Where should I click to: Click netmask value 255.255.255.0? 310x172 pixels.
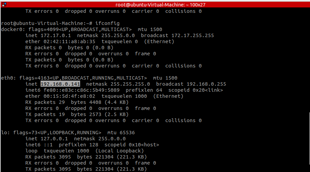coord(130,84)
